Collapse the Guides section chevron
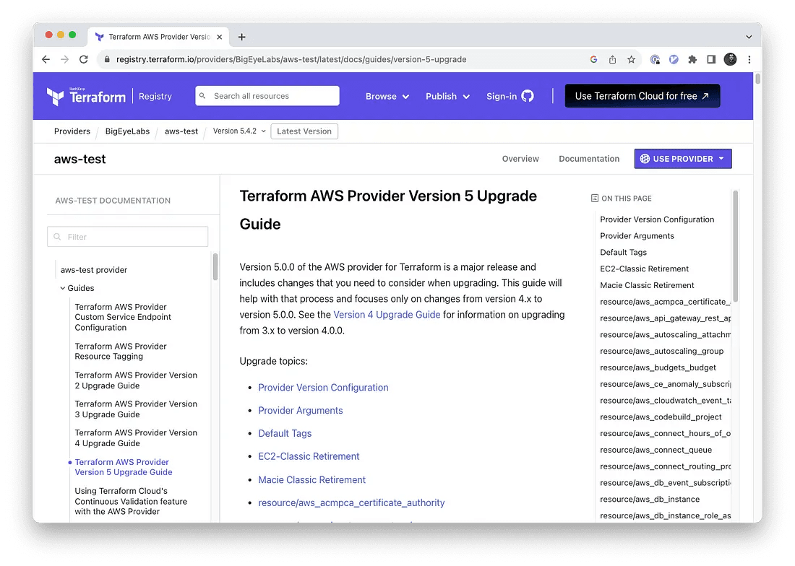 pyautogui.click(x=63, y=288)
